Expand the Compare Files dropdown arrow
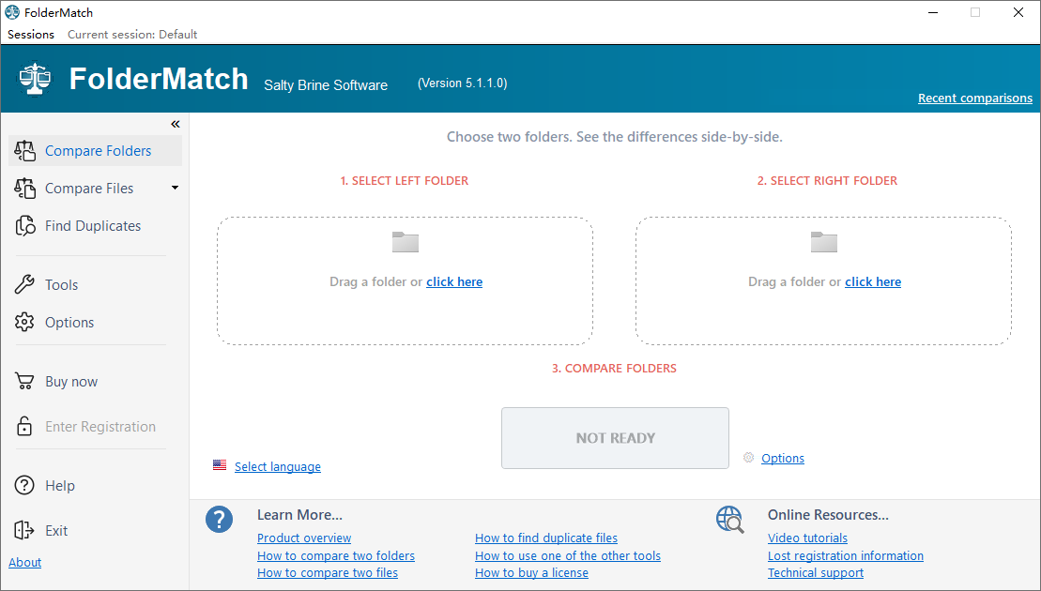Viewport: 1041px width, 591px height. click(x=176, y=188)
